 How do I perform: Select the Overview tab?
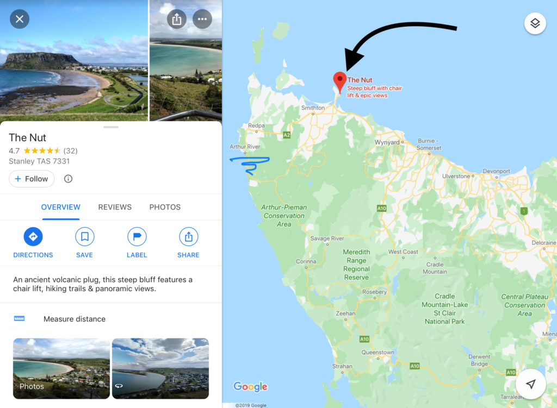[x=61, y=207]
